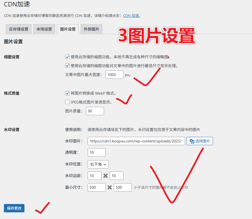Select the 最小尺寸 width input box

(x=96, y=187)
